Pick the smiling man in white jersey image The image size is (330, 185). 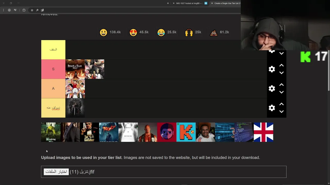(x=205, y=132)
